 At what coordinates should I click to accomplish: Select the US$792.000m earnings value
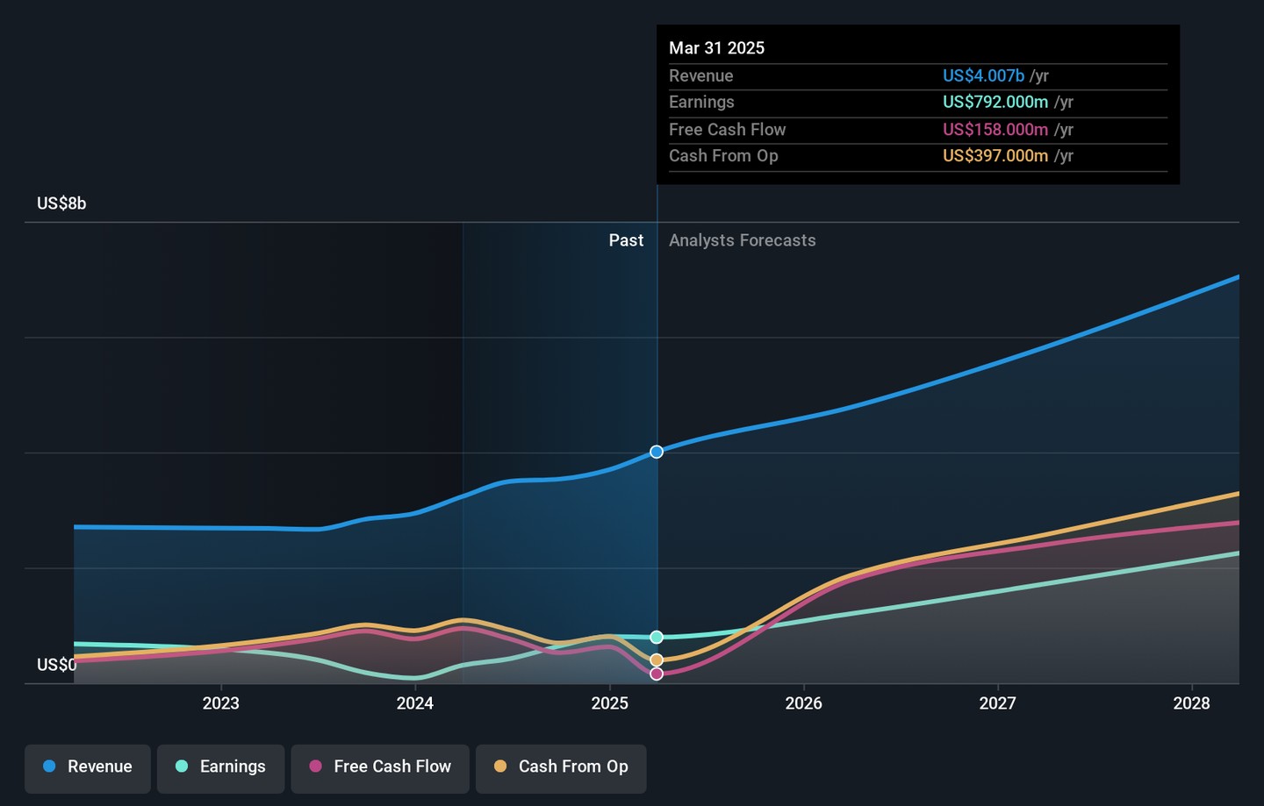tap(995, 103)
